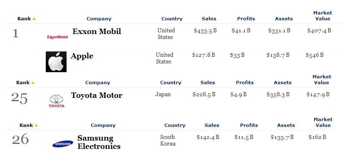Click the Samsung logo
The image size is (364, 163).
(x=63, y=144)
